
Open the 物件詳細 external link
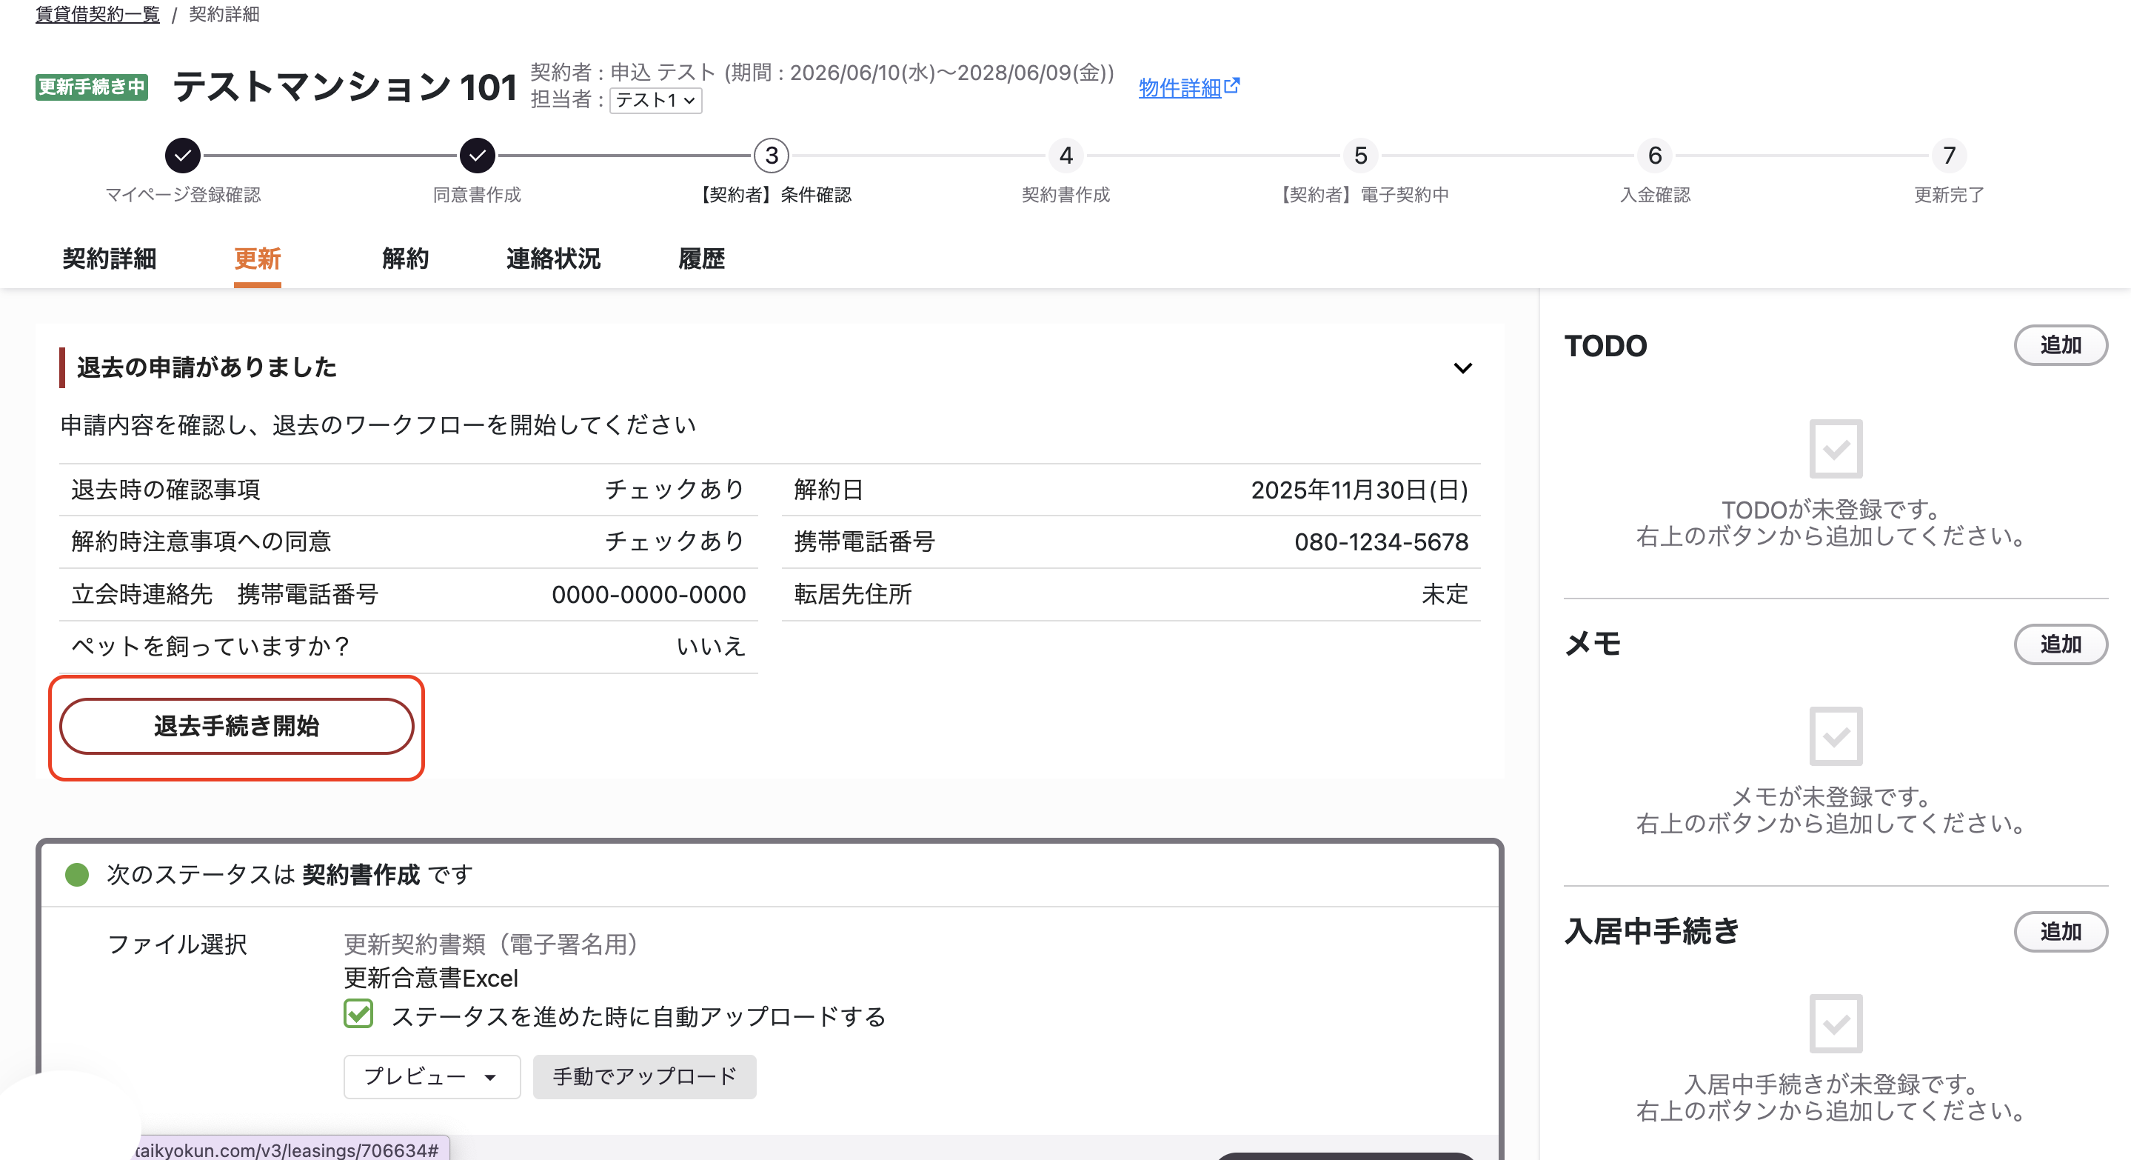(1188, 87)
